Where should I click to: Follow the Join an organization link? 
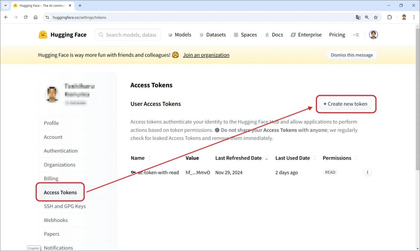pos(206,55)
